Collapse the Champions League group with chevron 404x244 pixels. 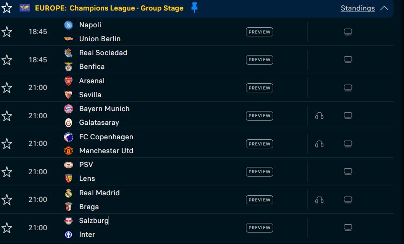pyautogui.click(x=384, y=8)
